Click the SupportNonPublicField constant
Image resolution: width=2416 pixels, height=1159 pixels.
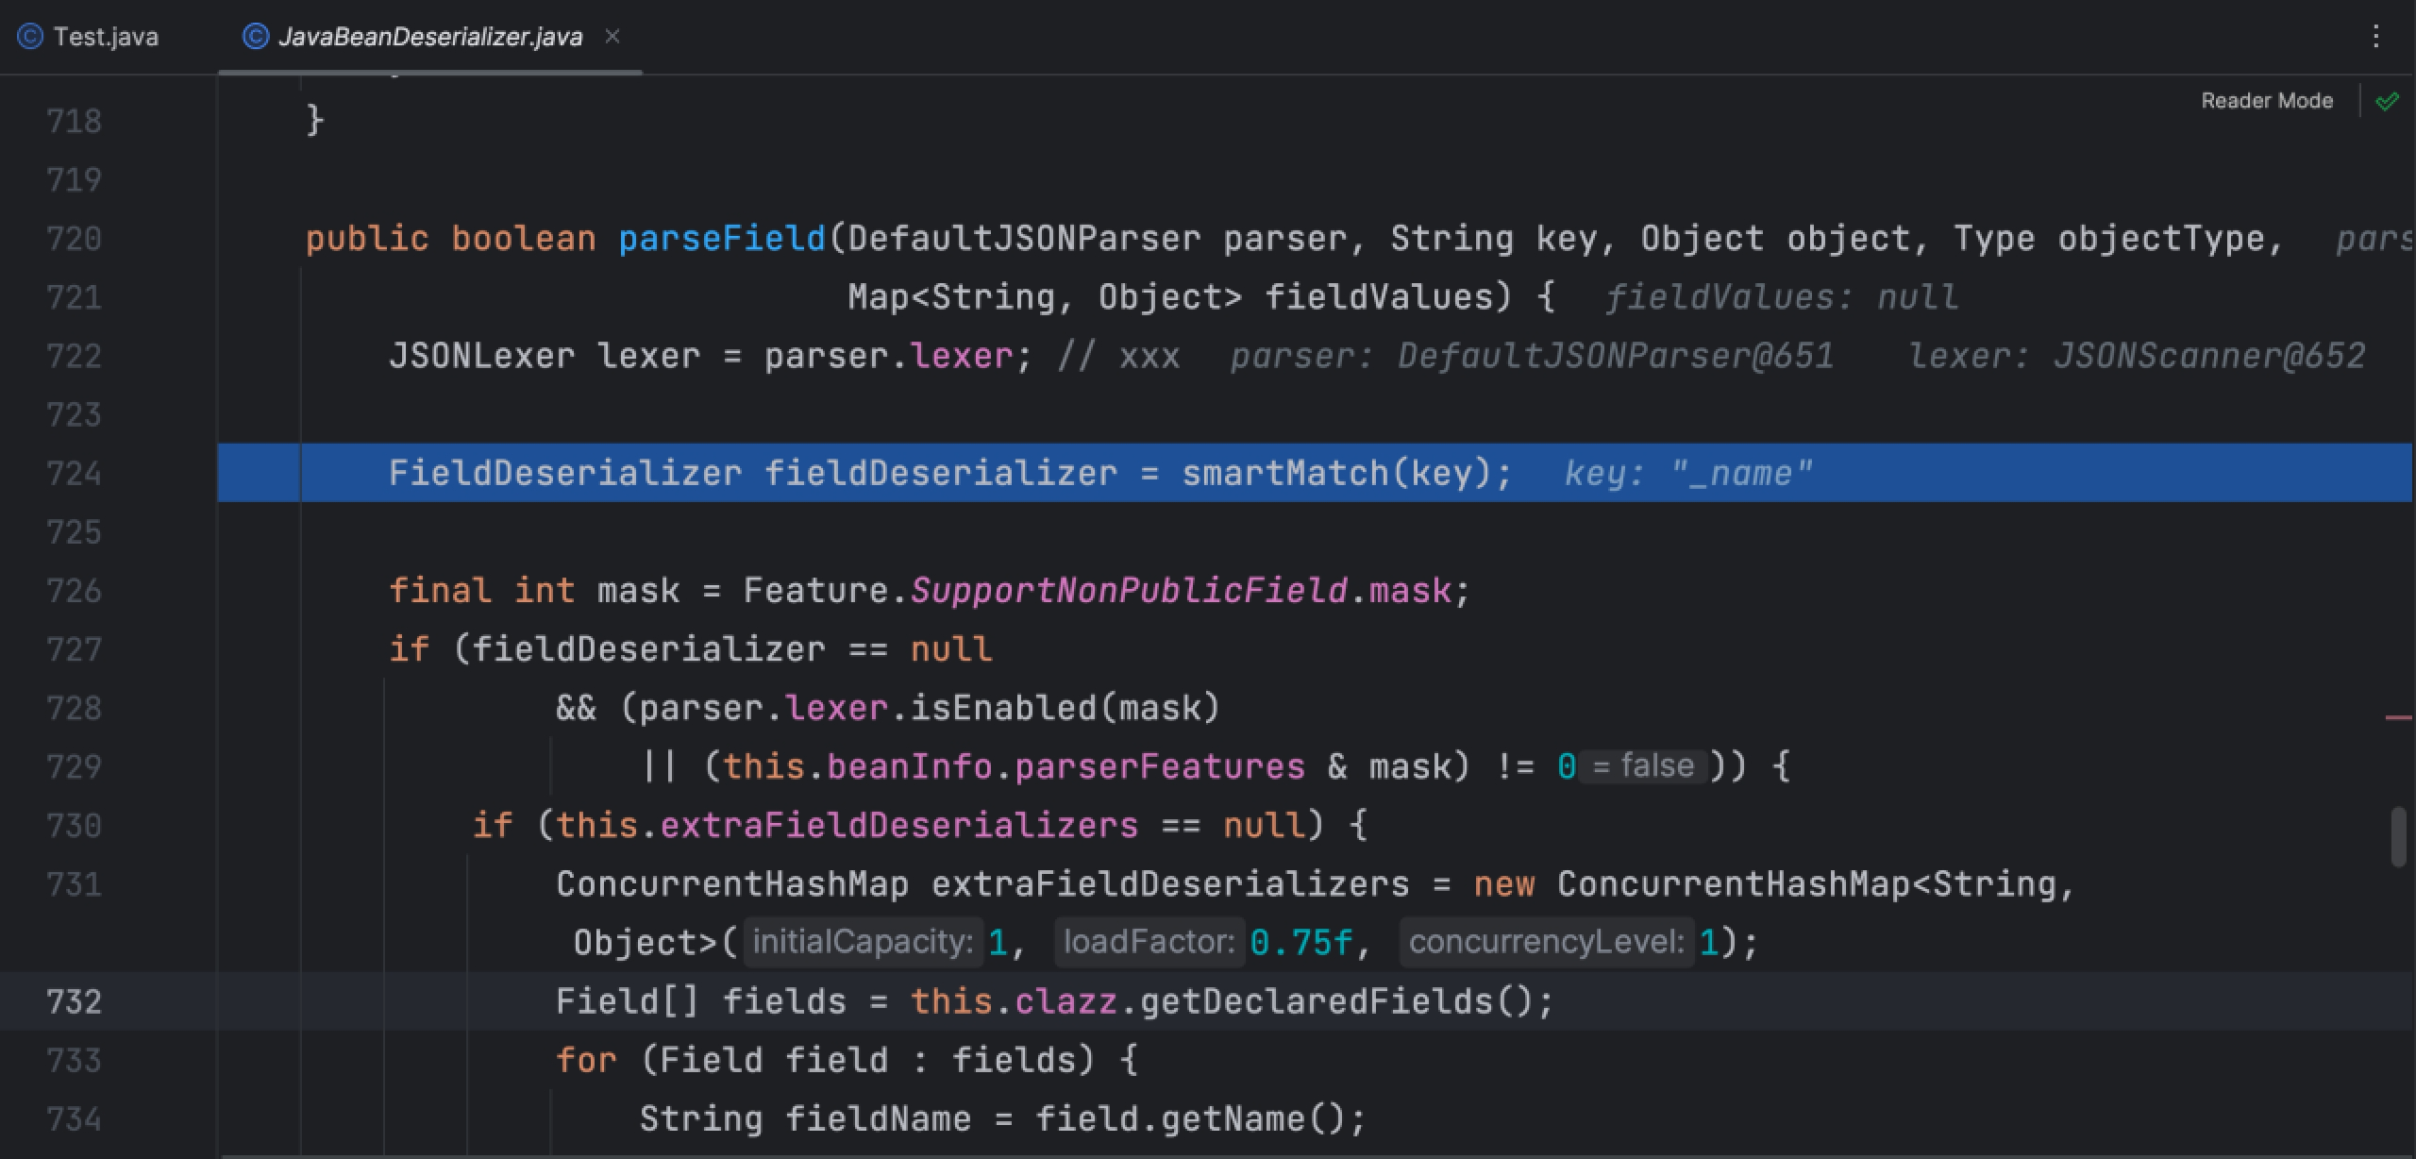tap(1129, 591)
